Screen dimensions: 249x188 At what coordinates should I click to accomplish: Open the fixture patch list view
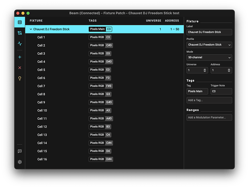click(x=20, y=23)
